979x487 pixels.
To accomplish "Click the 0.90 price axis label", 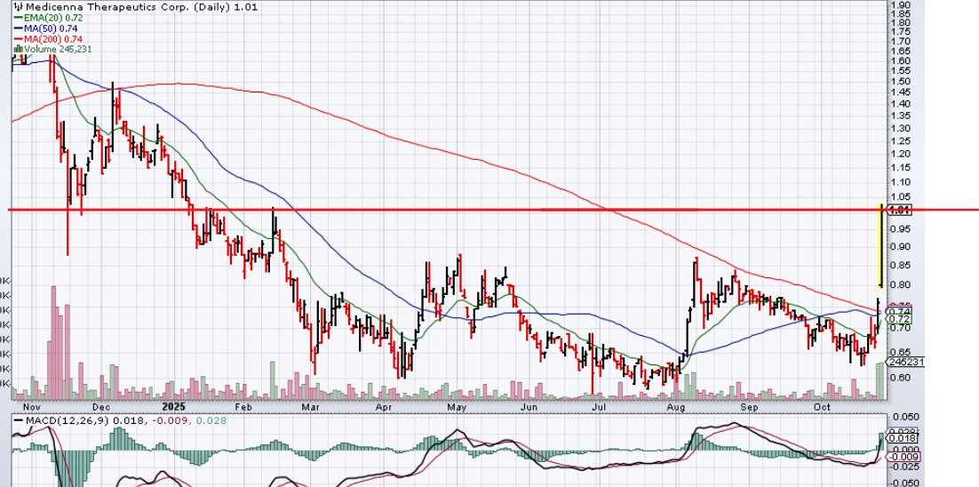I will 900,247.
